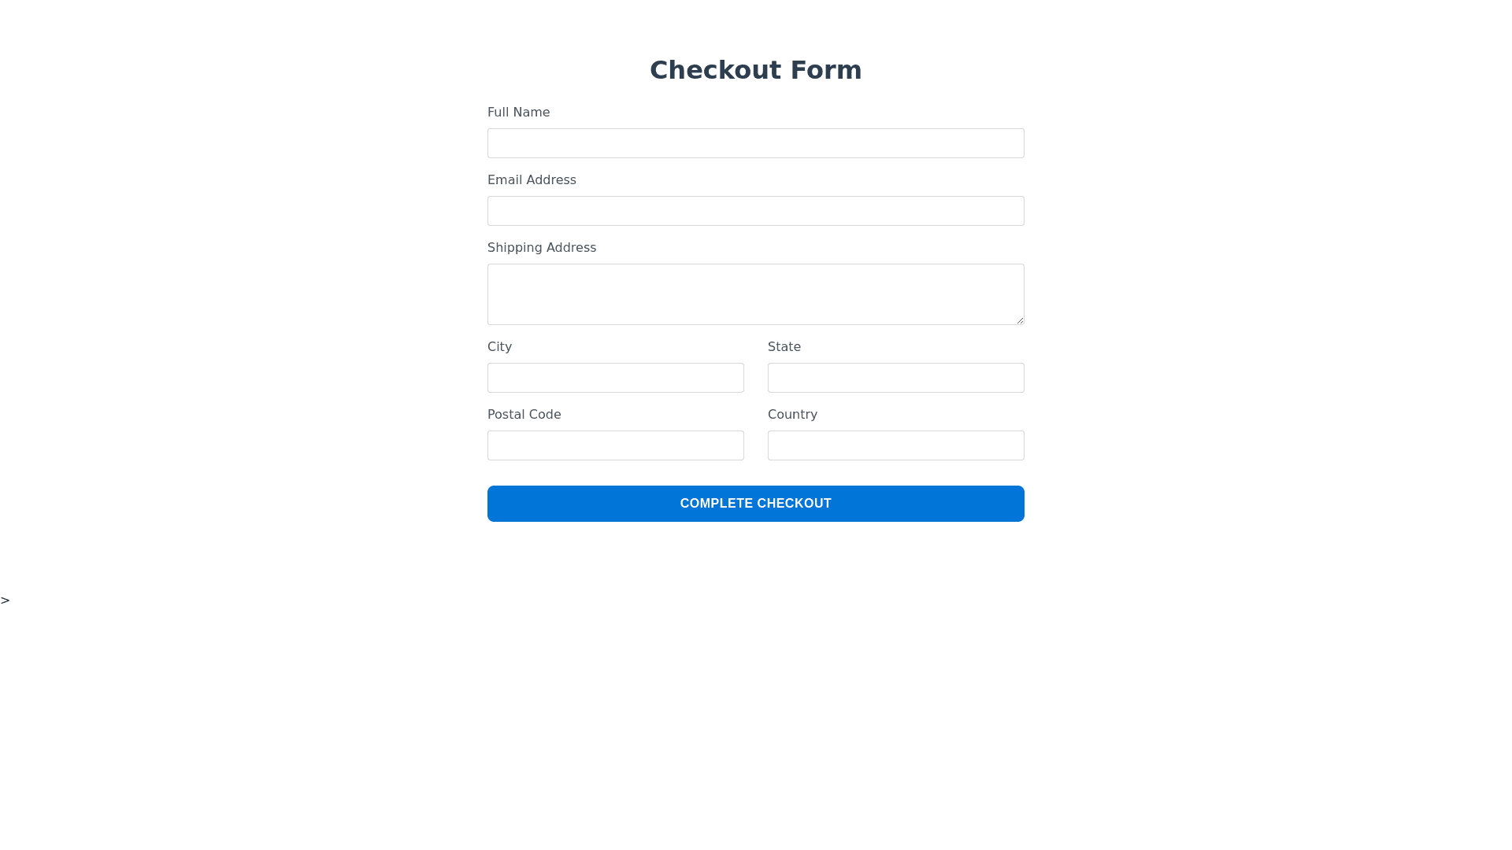
Task: Click the "Full Name" label text
Action: [518, 113]
